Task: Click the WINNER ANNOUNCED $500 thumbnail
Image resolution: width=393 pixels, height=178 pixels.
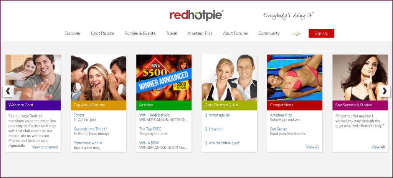Action: [164, 77]
